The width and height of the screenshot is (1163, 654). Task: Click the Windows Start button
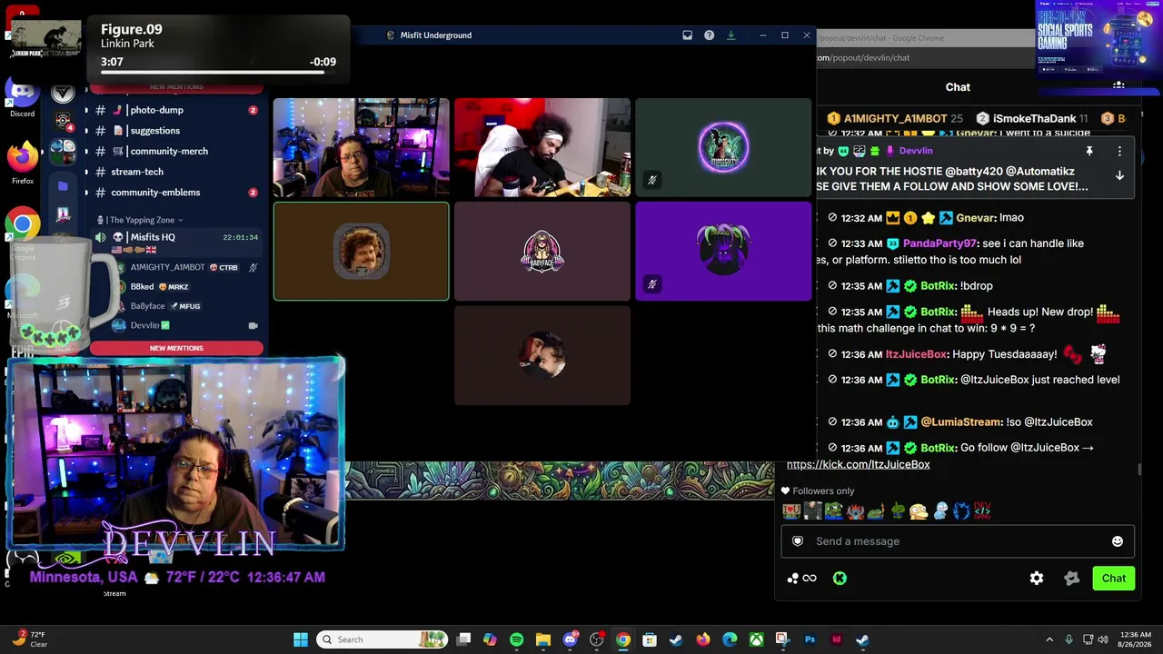click(301, 639)
